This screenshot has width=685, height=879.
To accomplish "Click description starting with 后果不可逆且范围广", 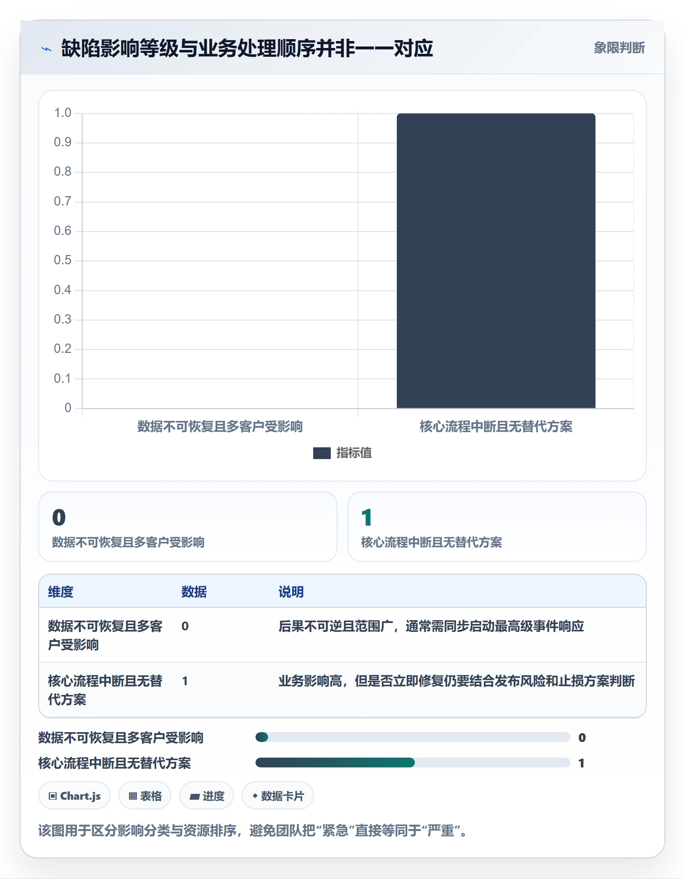I will [x=431, y=626].
